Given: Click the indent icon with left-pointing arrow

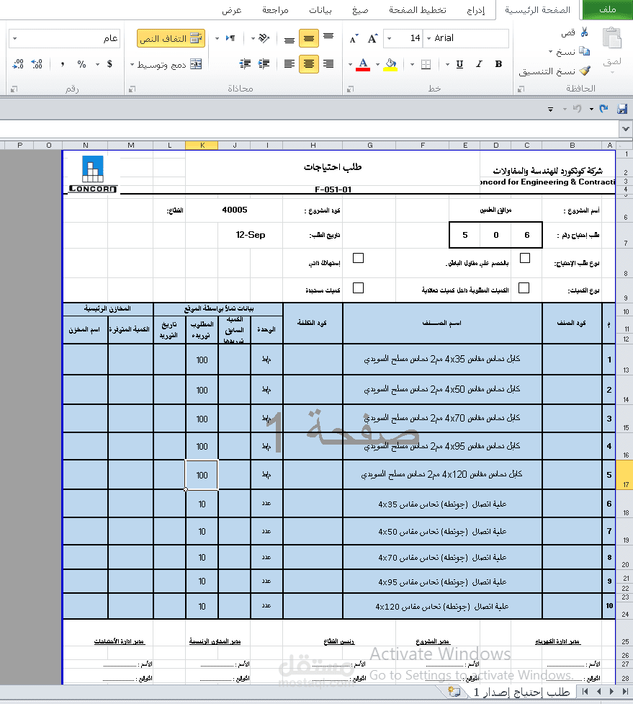Looking at the screenshot, I should tap(245, 64).
